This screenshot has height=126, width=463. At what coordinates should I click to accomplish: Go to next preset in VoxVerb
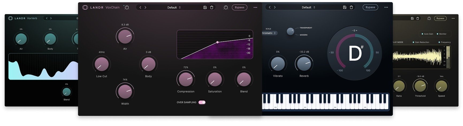51,18
